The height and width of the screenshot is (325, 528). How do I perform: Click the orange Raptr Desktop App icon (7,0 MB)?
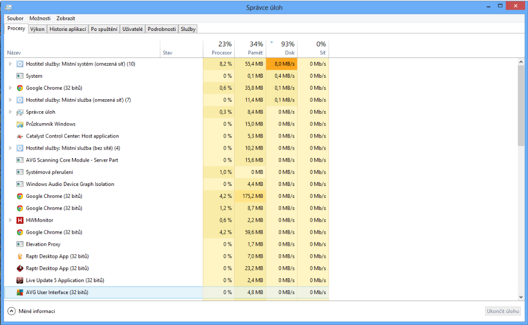tap(20, 256)
